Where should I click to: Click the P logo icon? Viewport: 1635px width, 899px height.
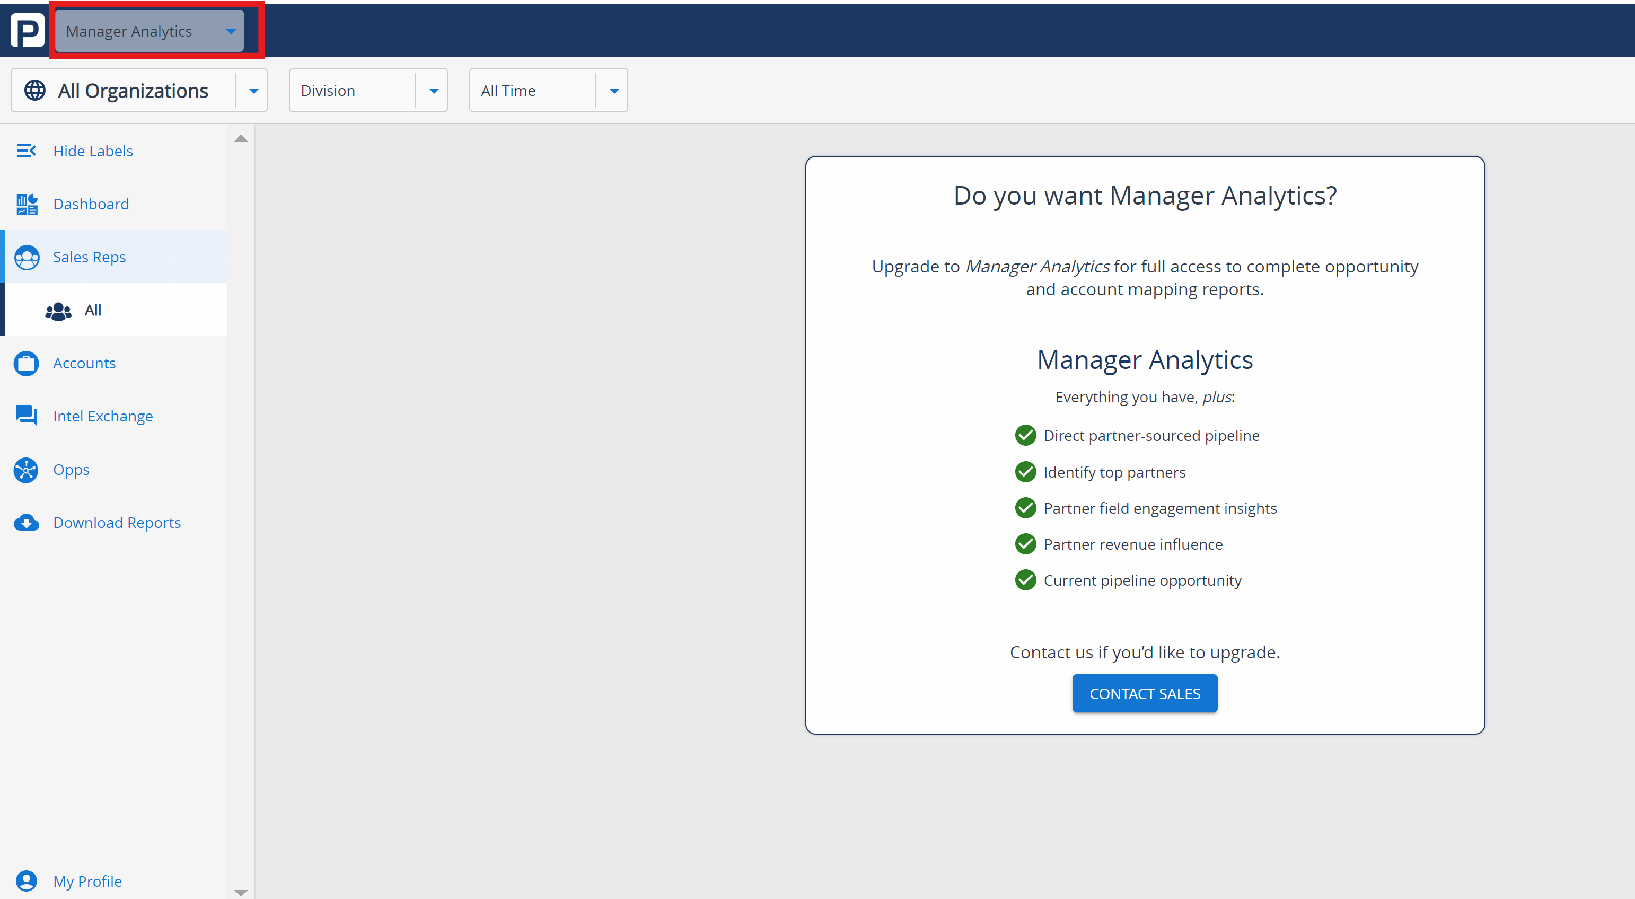pos(27,30)
